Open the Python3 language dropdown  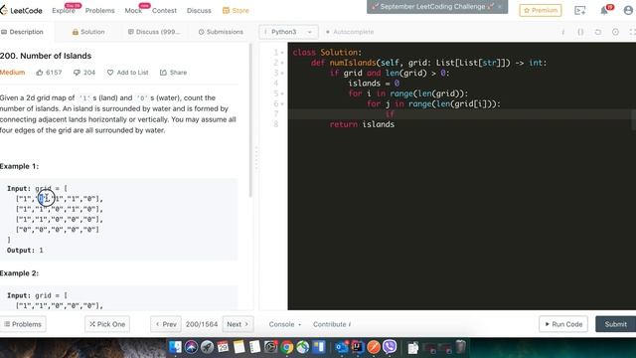pyautogui.click(x=288, y=32)
